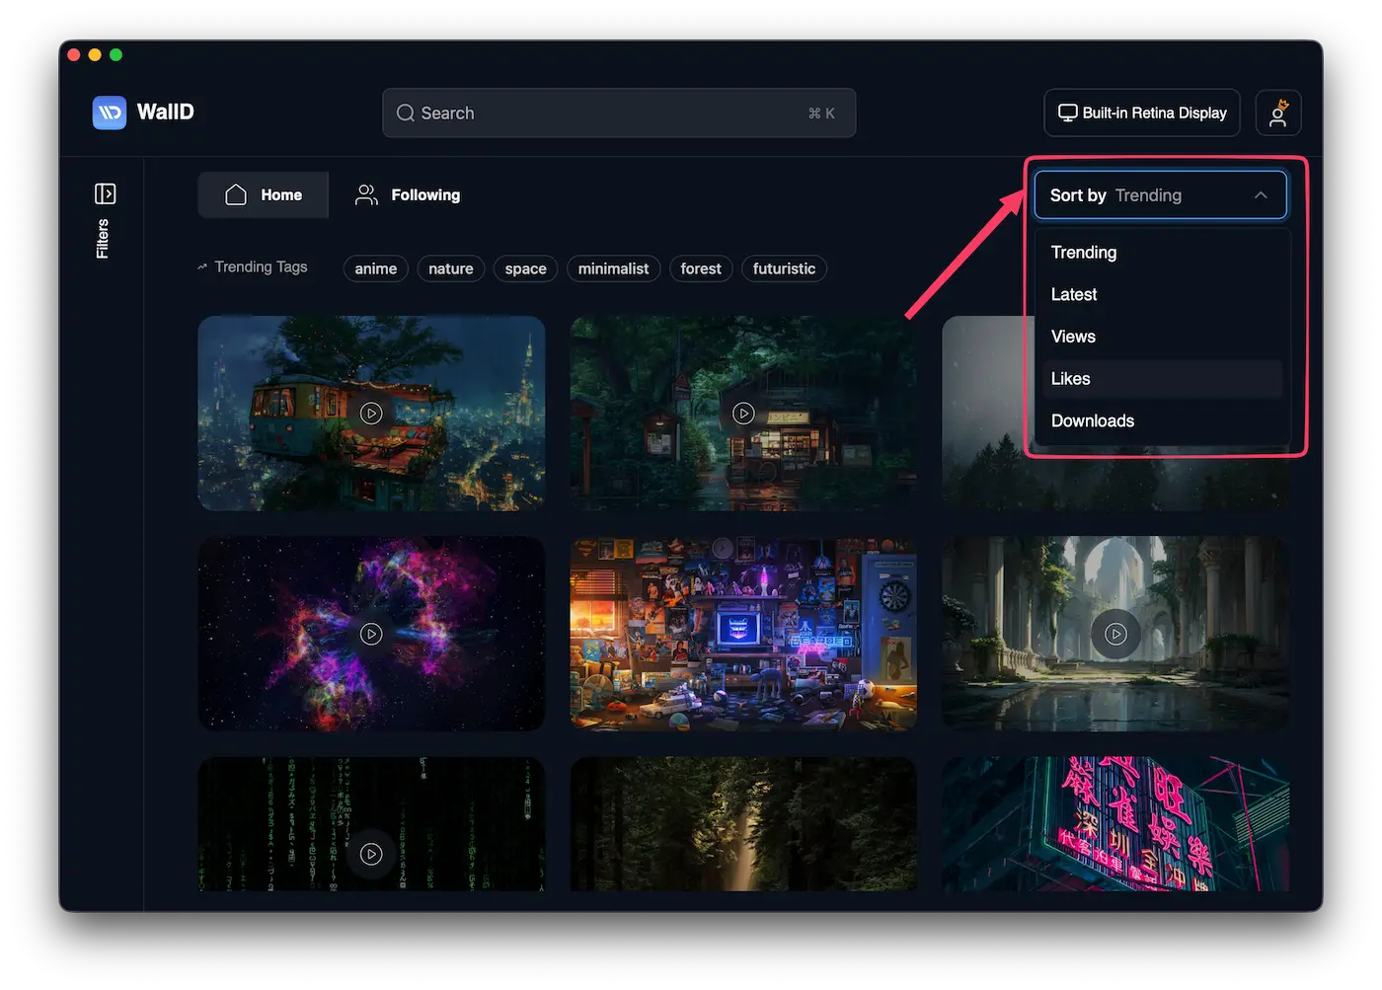Open Built-in Retina Display selector
Screen dimensions: 1382x990
[x=1142, y=113]
